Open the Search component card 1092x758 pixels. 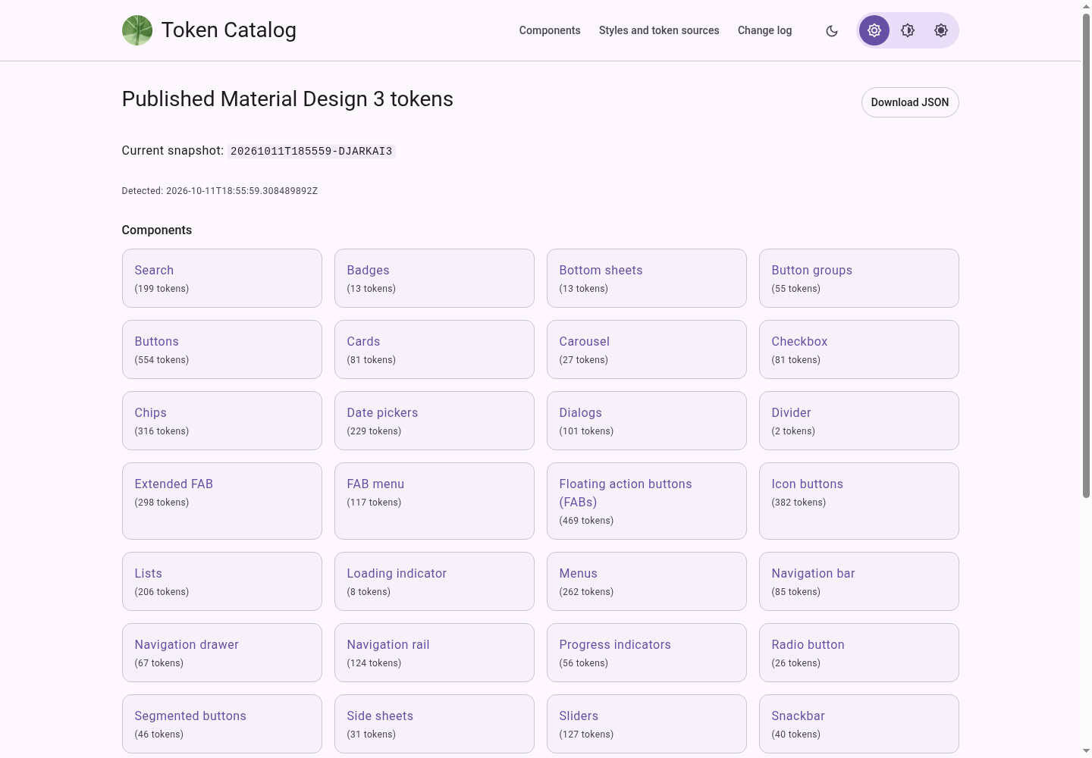coord(222,278)
